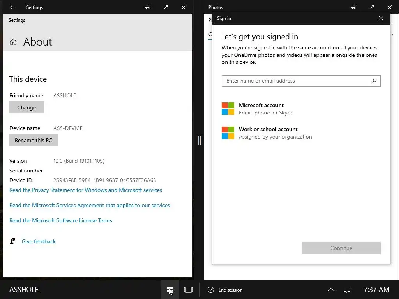Click the Version build number text

click(79, 161)
